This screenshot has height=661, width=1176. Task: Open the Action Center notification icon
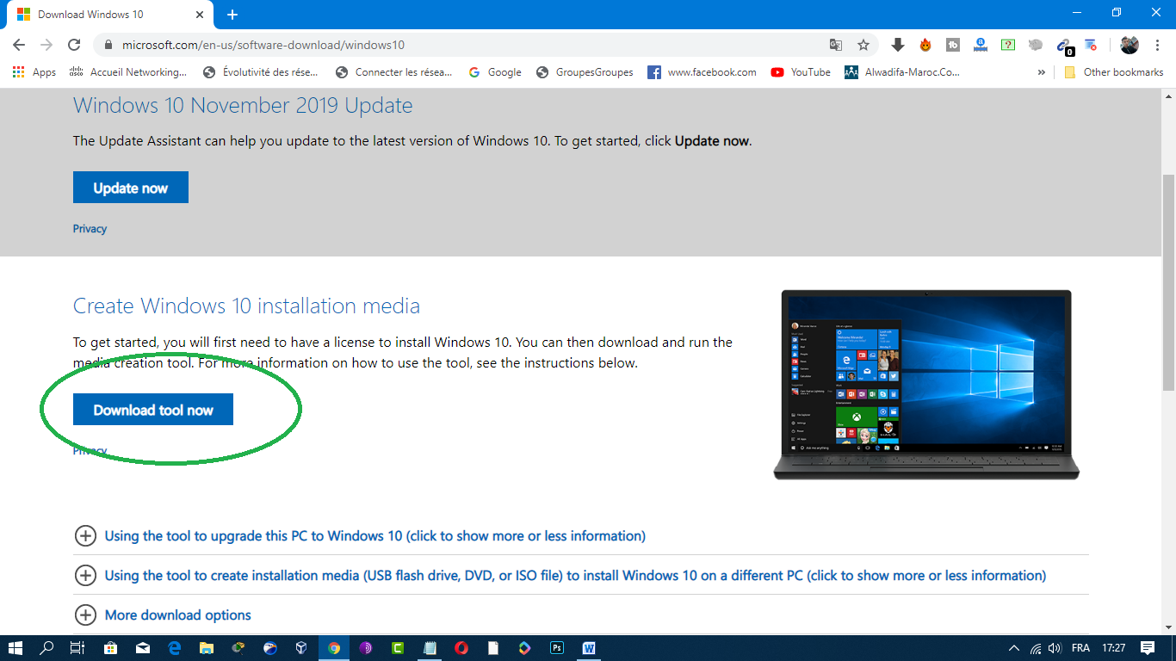click(x=1148, y=648)
